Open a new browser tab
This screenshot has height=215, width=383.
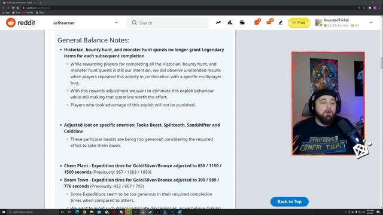point(40,2)
